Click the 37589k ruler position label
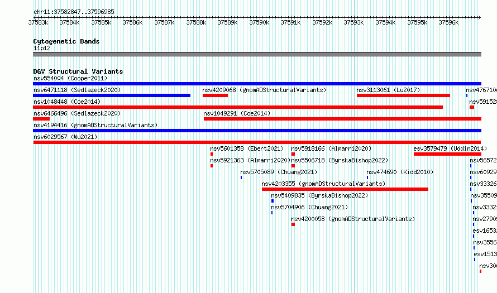This screenshot has height=293, width=497. (227, 22)
